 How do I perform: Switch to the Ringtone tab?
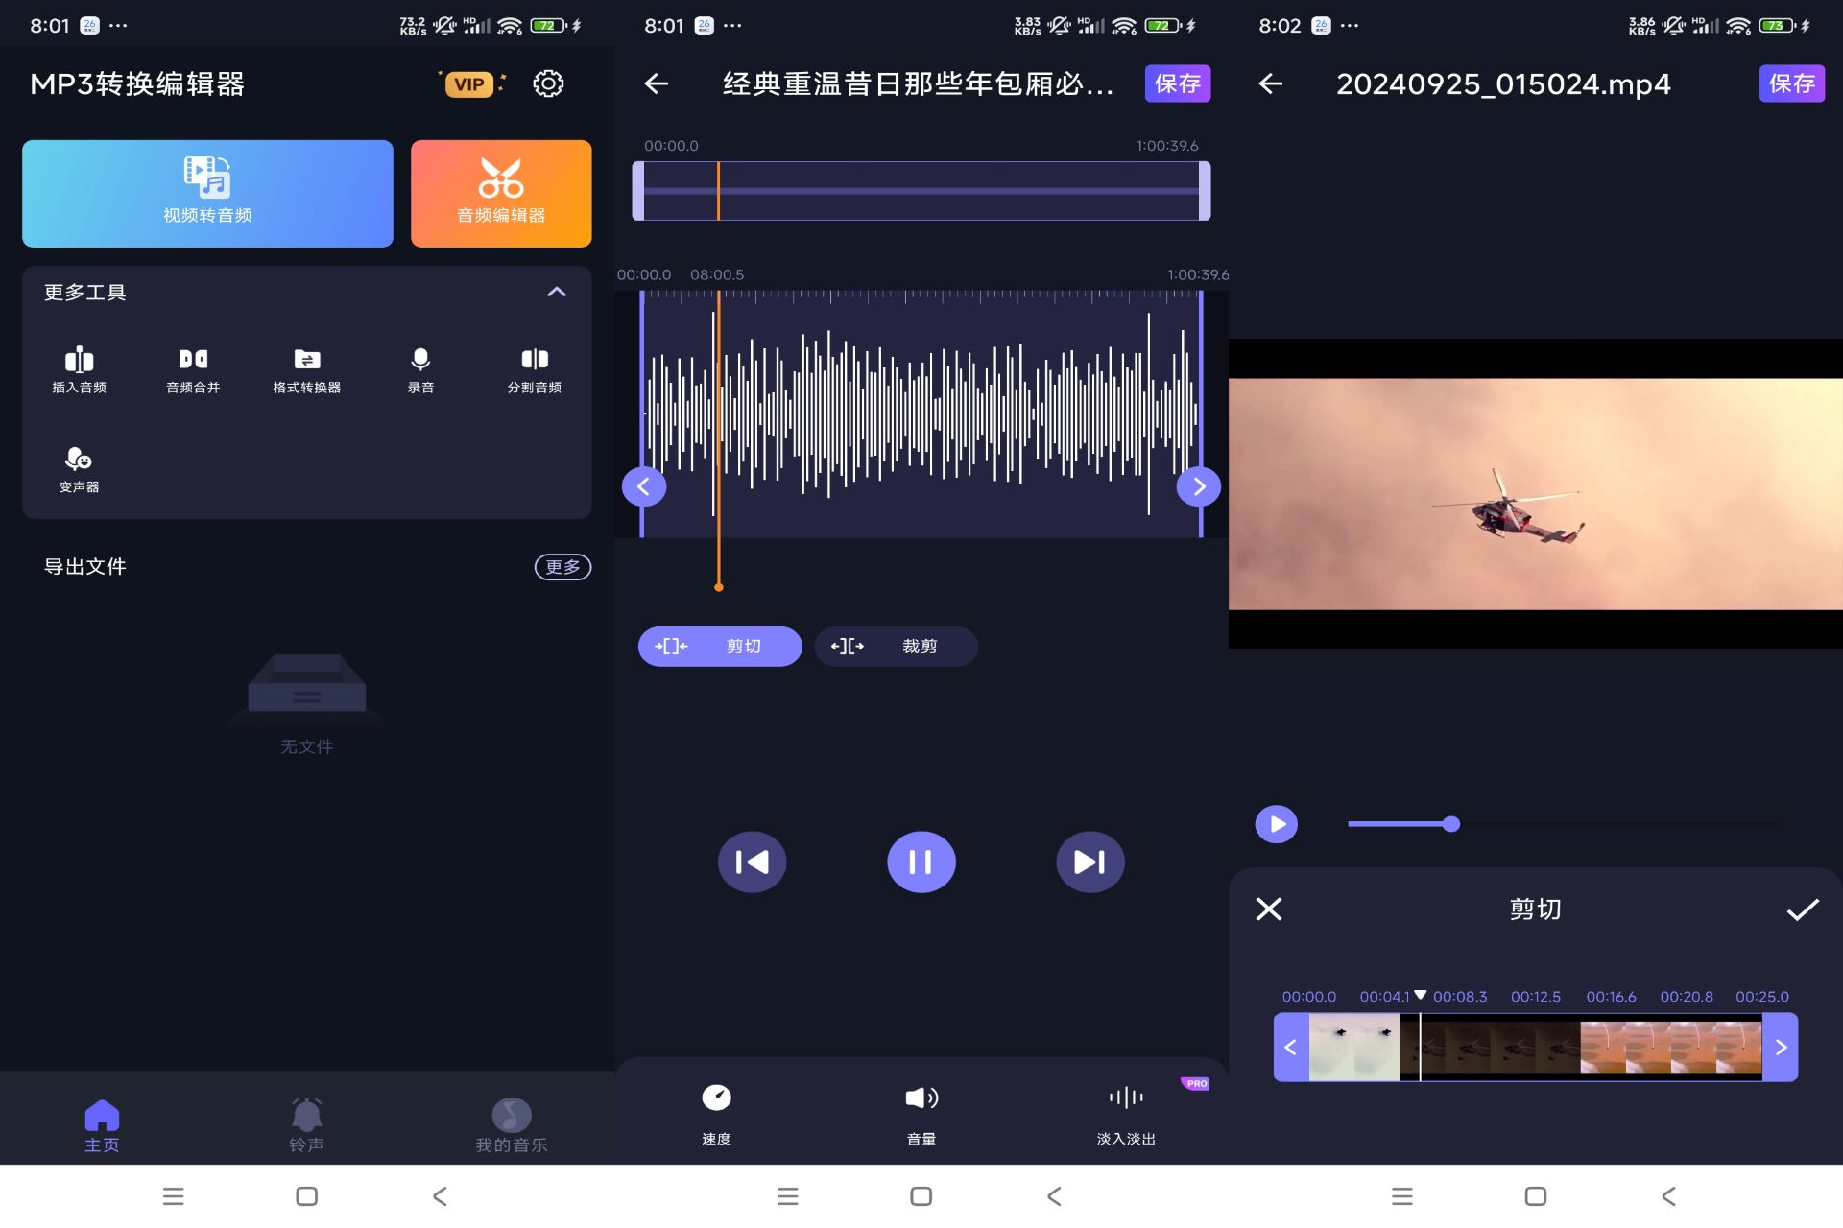click(306, 1126)
